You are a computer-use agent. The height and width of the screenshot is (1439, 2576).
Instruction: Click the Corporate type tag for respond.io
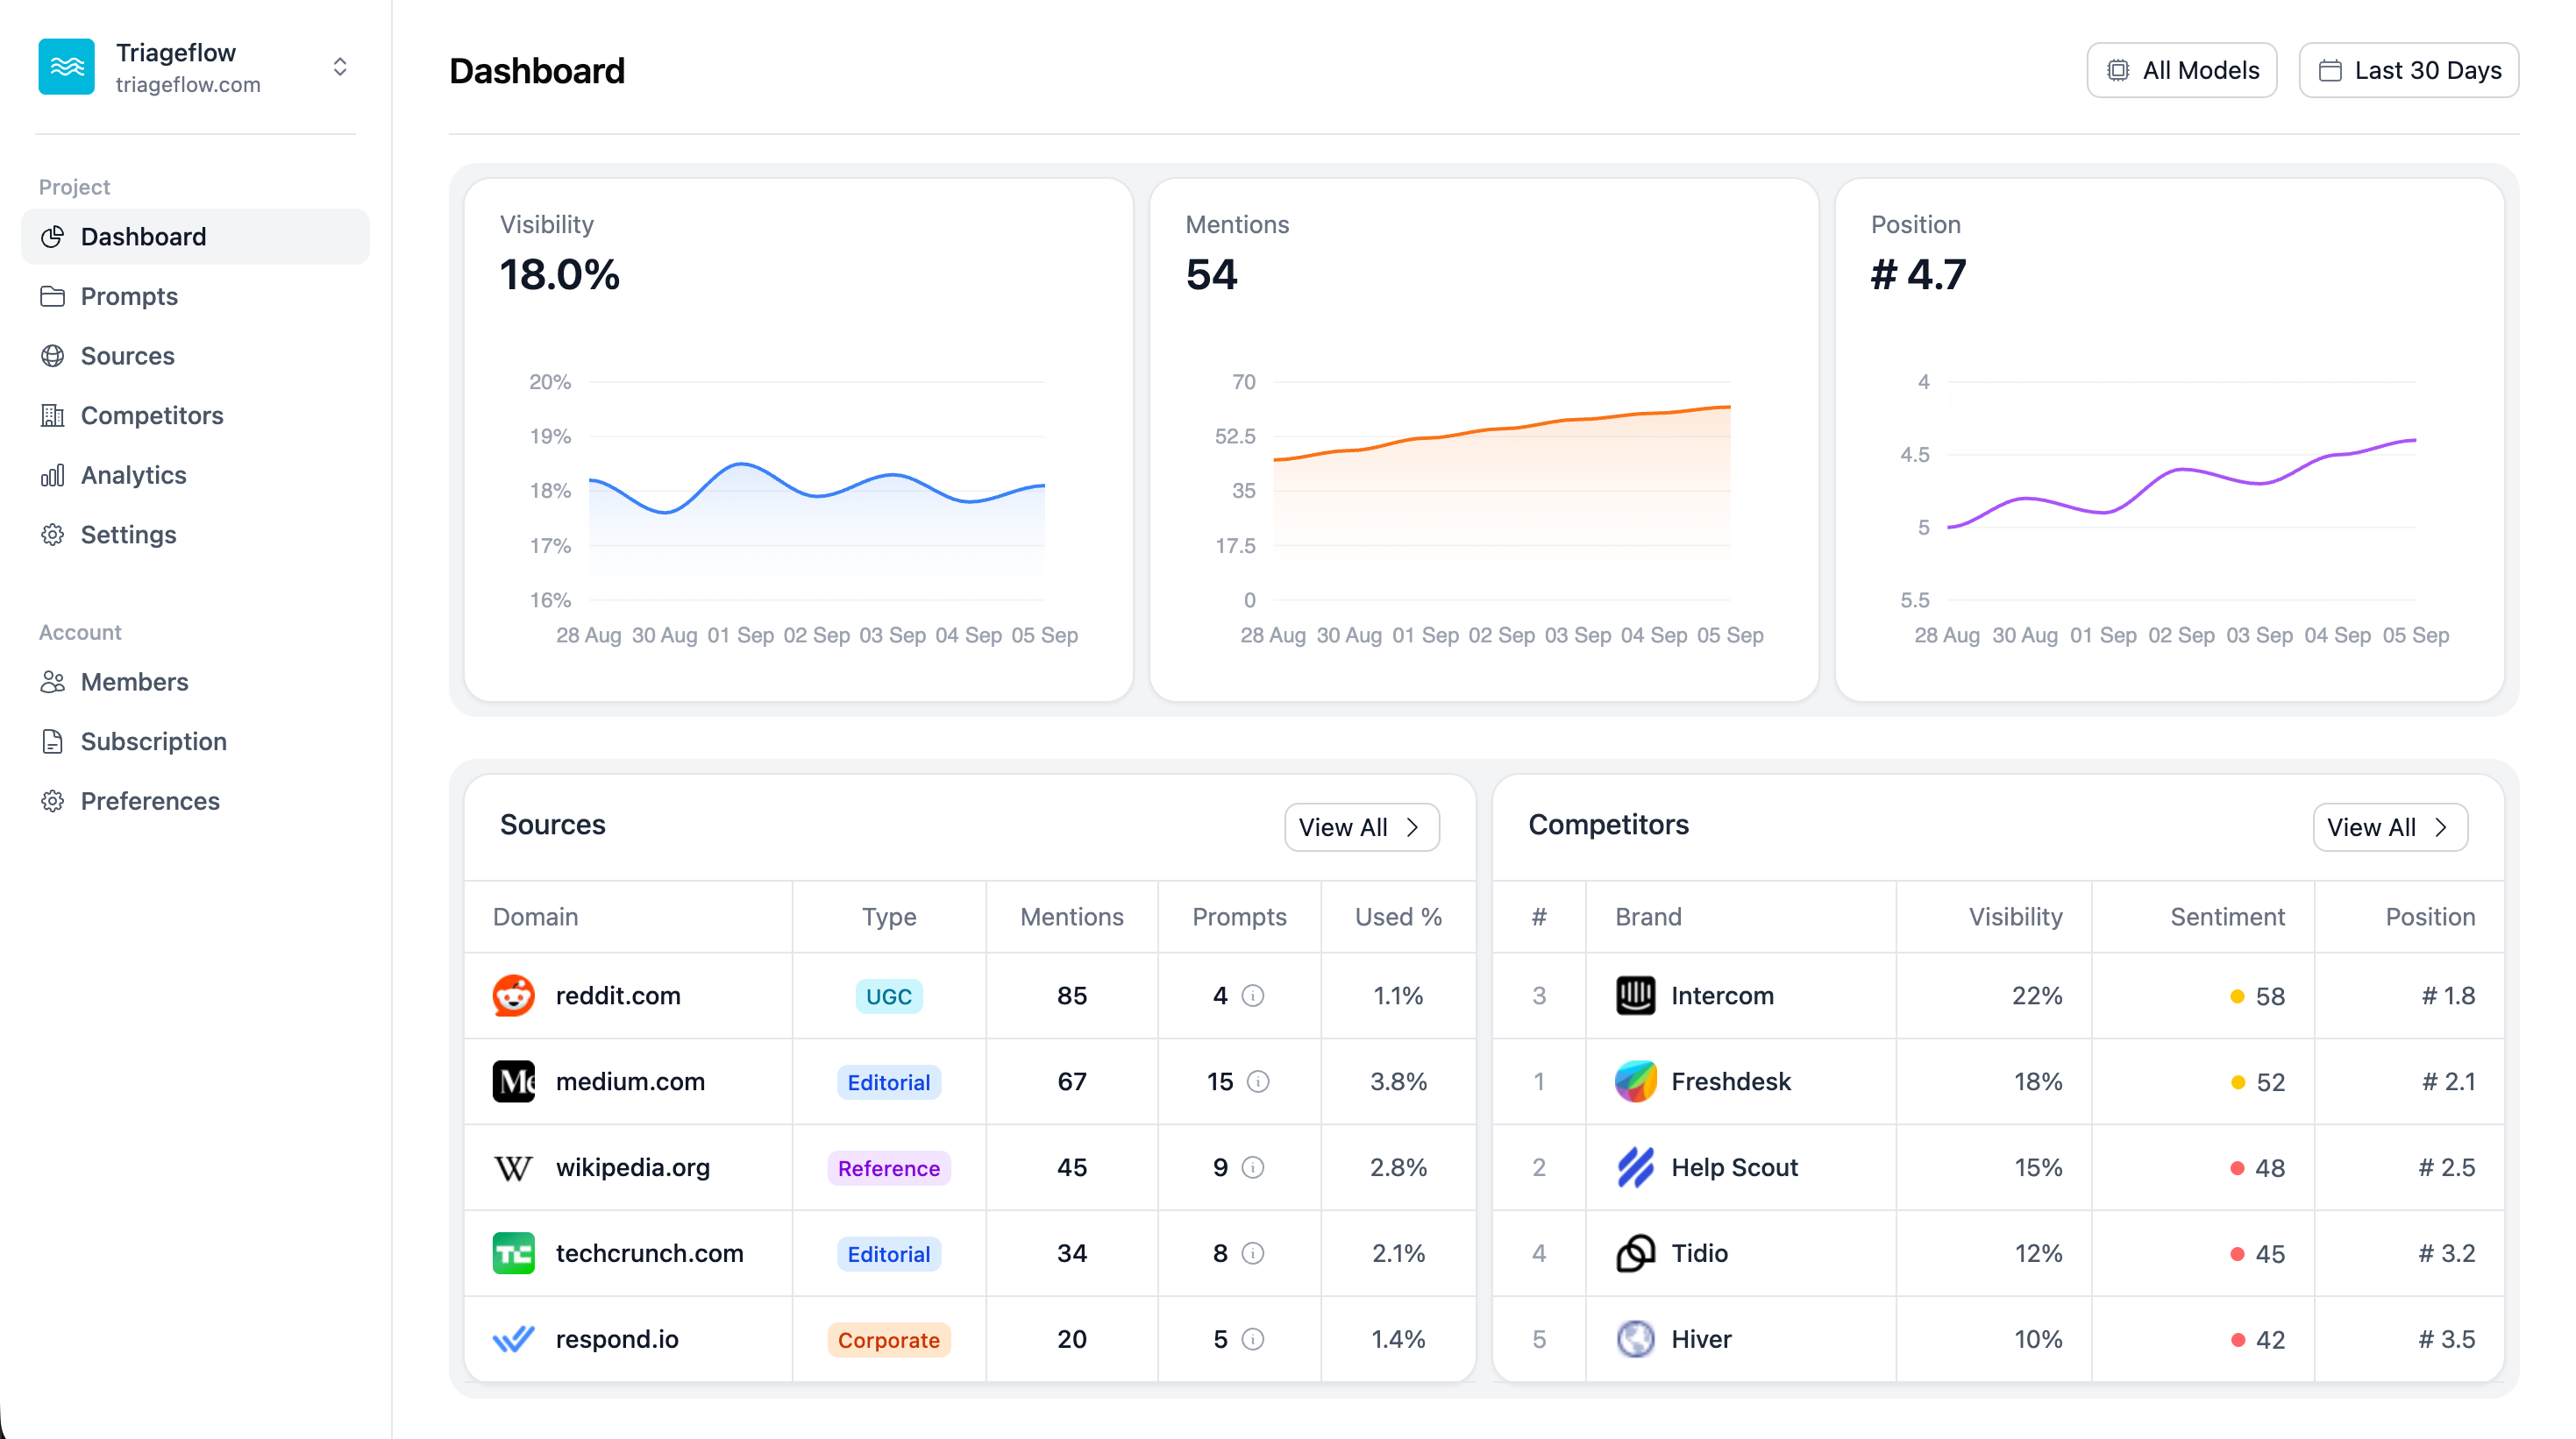(888, 1340)
